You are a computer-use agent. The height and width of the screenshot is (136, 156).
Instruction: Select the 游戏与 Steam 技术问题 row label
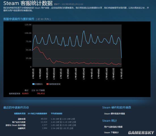(16, 125)
